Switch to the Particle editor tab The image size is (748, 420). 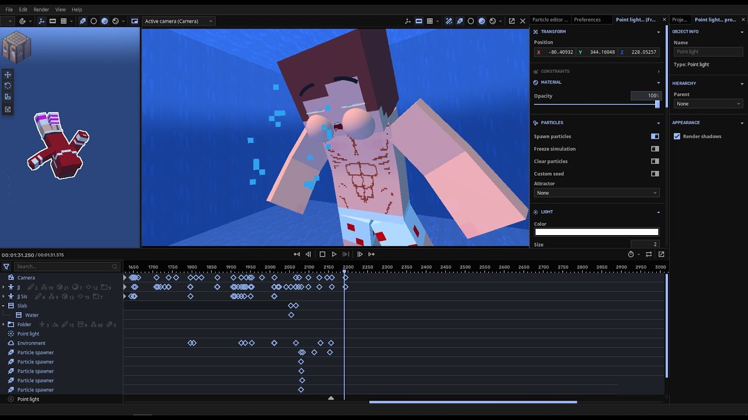[x=550, y=20]
